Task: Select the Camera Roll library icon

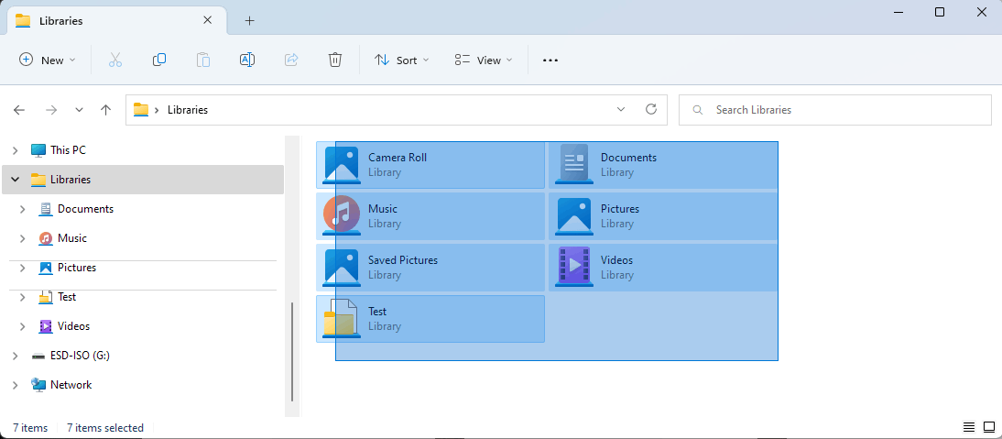Action: [343, 165]
